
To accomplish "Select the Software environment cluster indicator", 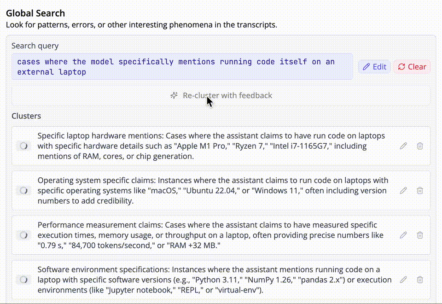I will (23, 280).
